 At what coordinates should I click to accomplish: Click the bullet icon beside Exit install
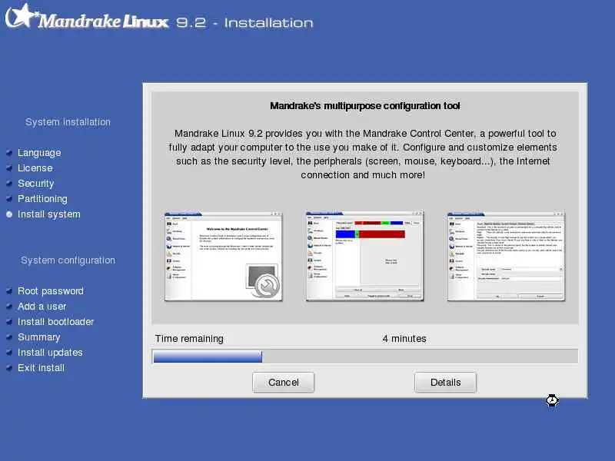(x=9, y=368)
